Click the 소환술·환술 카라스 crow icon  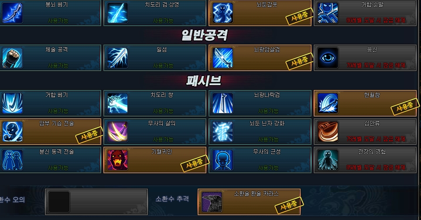pyautogui.click(x=212, y=202)
